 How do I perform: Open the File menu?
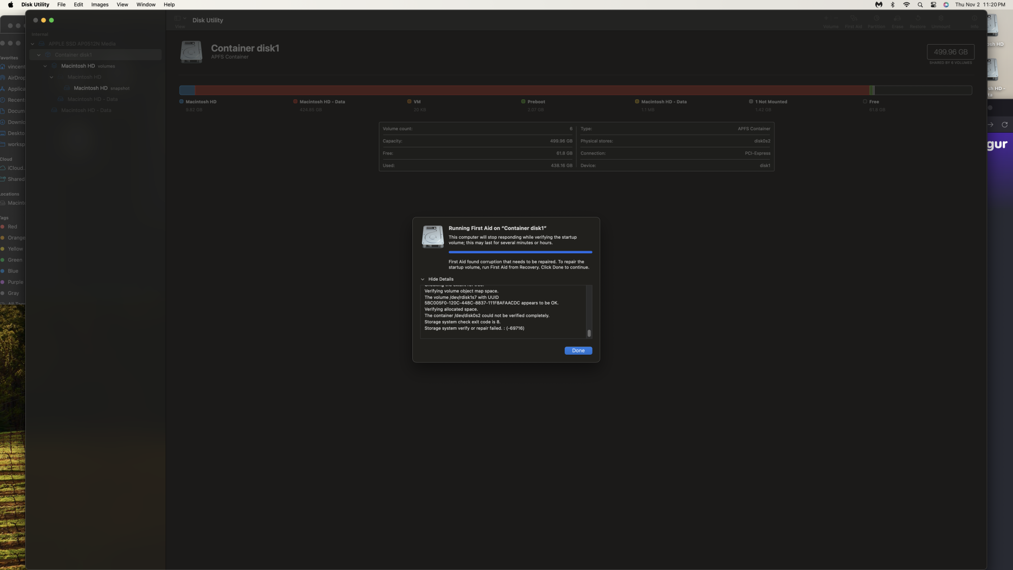tap(61, 5)
